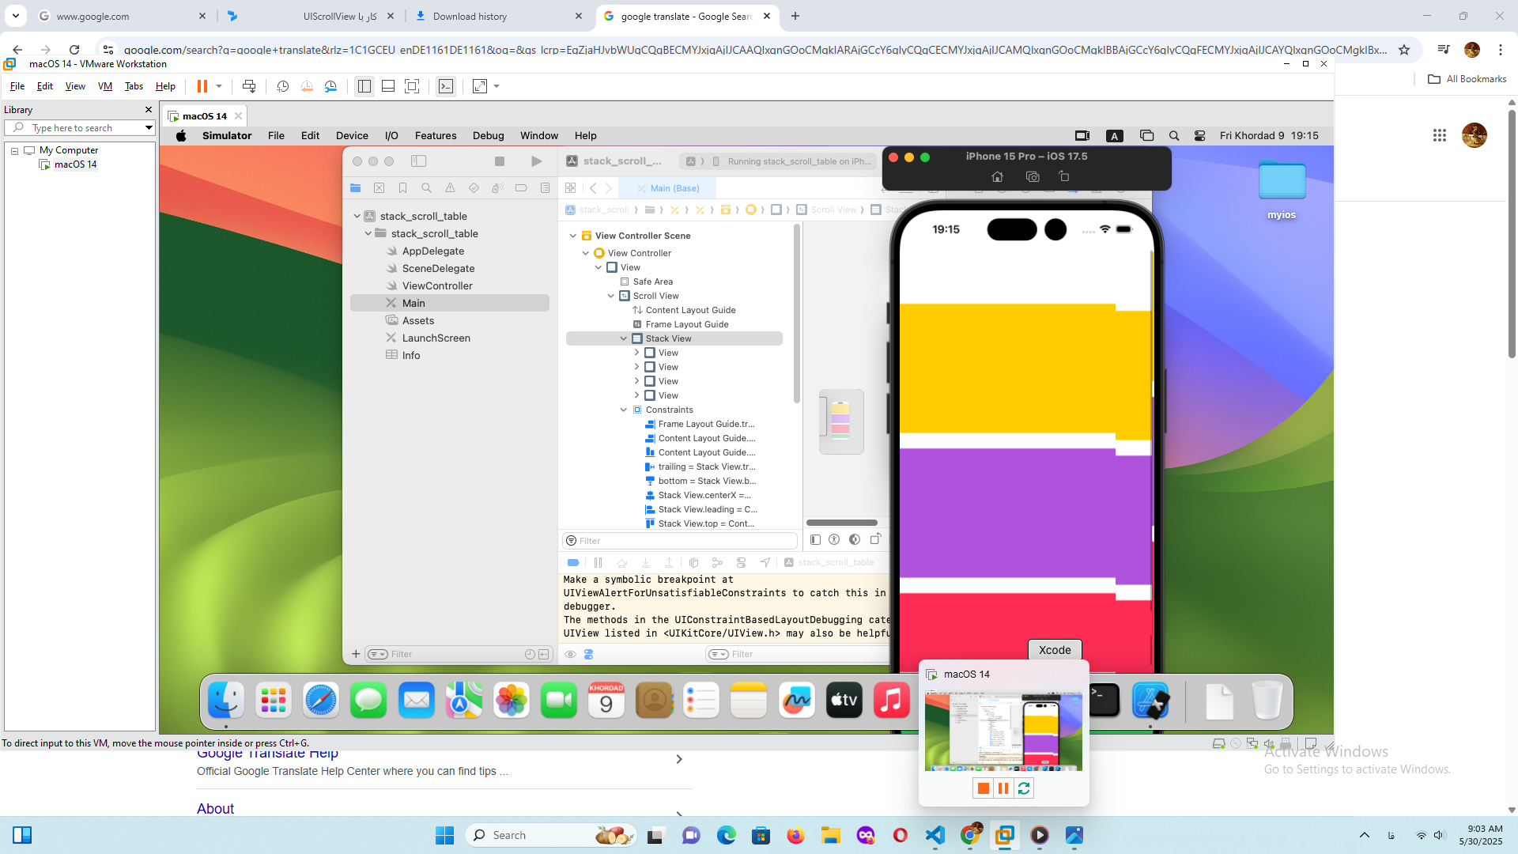Open the Breakpoint navigator
The image size is (1518, 854).
pos(521,188)
